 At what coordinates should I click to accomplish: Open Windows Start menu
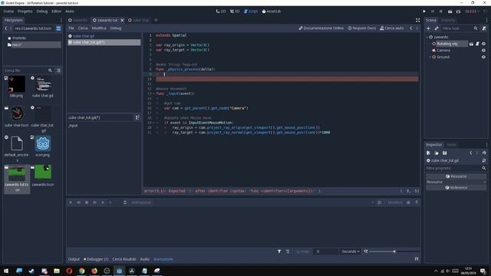pyautogui.click(x=6, y=271)
